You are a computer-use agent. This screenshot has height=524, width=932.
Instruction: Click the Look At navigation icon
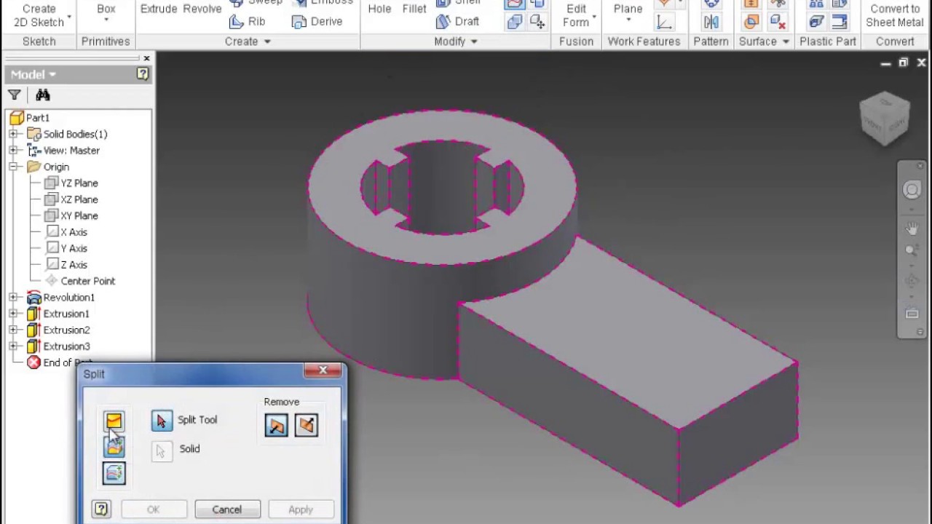912,314
